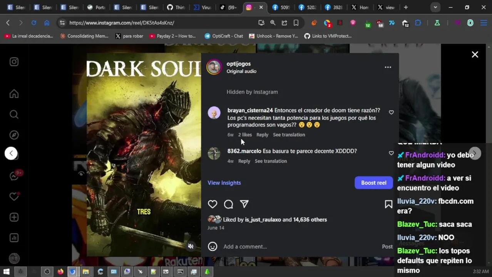The image size is (492, 277).
Task: Click the Original audio link
Action: (241, 71)
